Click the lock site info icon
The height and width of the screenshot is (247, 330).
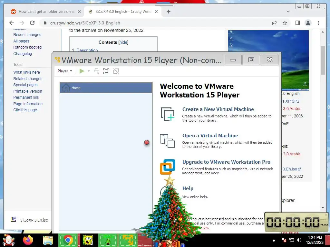[x=45, y=23]
